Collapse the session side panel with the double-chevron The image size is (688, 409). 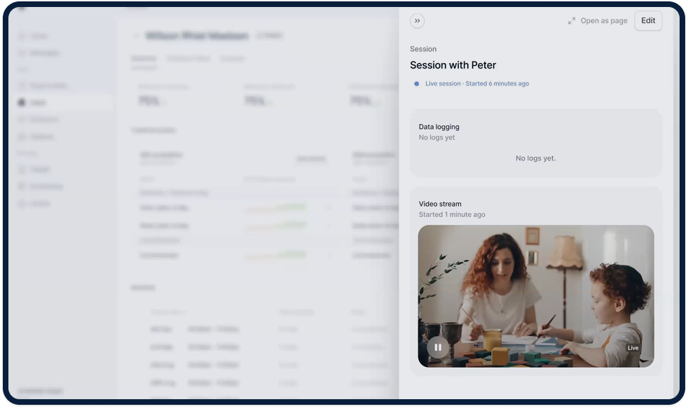click(x=418, y=21)
